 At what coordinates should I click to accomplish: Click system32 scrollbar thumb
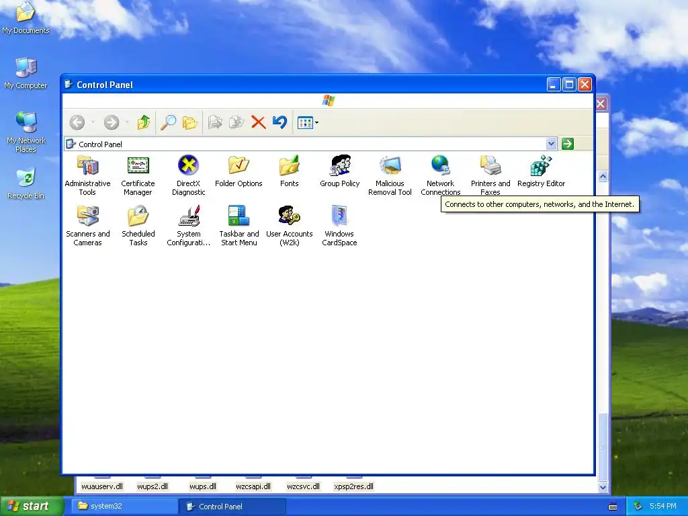(x=603, y=447)
